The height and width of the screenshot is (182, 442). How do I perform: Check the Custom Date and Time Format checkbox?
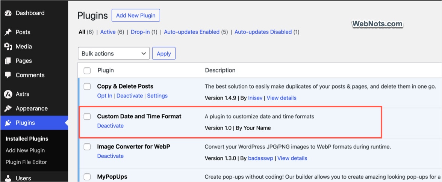tap(87, 116)
